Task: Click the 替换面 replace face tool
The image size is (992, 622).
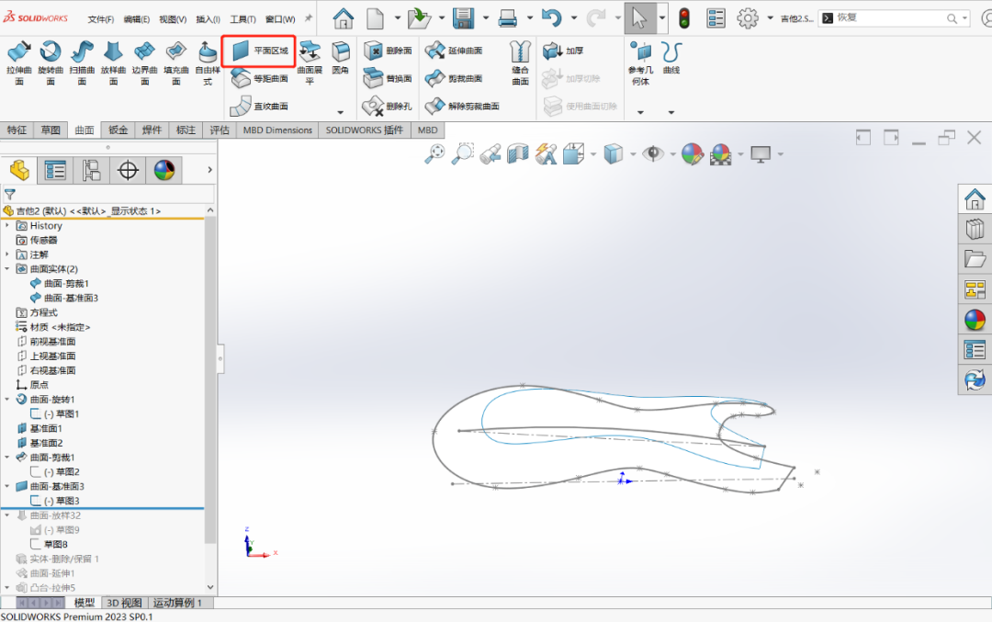Action: pos(389,78)
